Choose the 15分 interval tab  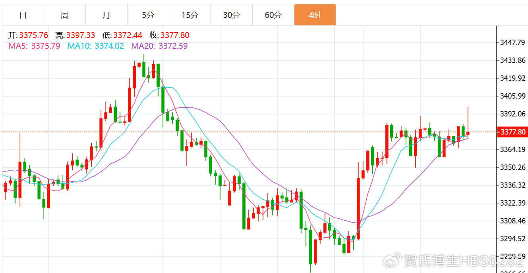coord(190,15)
